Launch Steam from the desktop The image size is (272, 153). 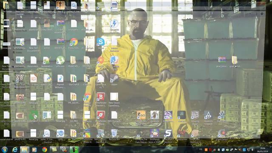point(114,78)
